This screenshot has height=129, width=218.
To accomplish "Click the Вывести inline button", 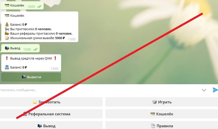I will coord(31,77).
